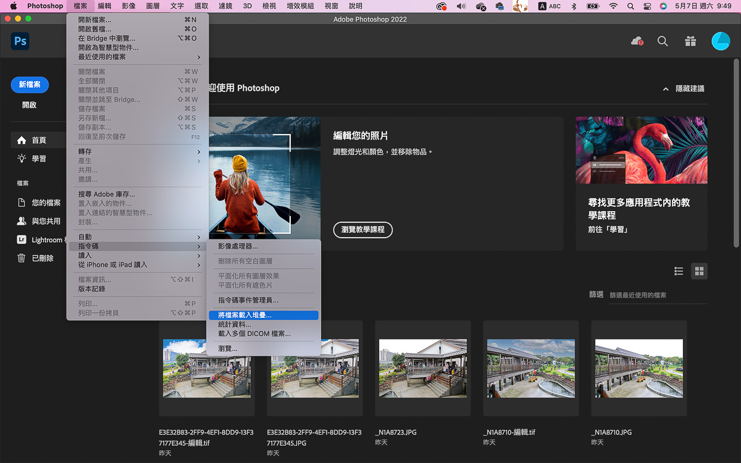741x463 pixels.
Task: Click the volume icon in the menu bar
Action: [461, 6]
